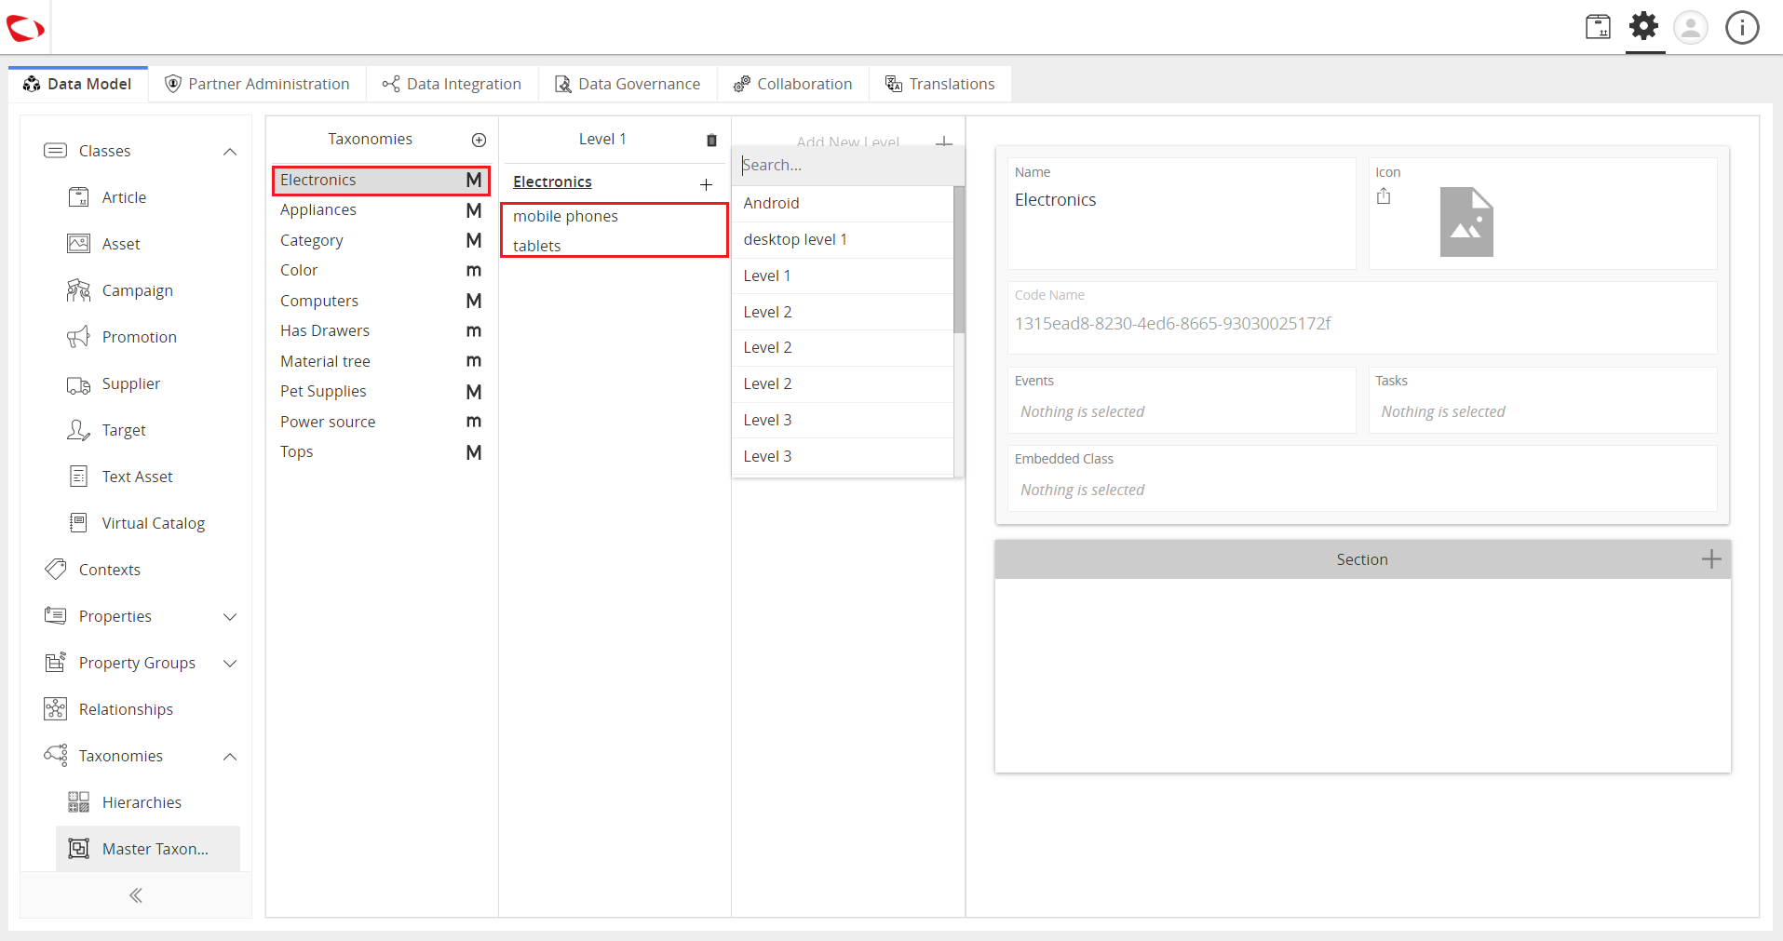Click the information icon
Viewport: 1783px width, 941px height.
point(1742,27)
